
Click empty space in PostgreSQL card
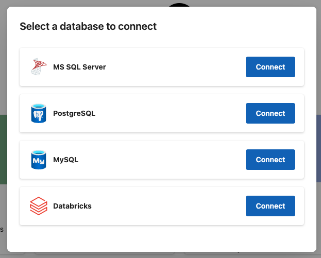[x=170, y=113]
